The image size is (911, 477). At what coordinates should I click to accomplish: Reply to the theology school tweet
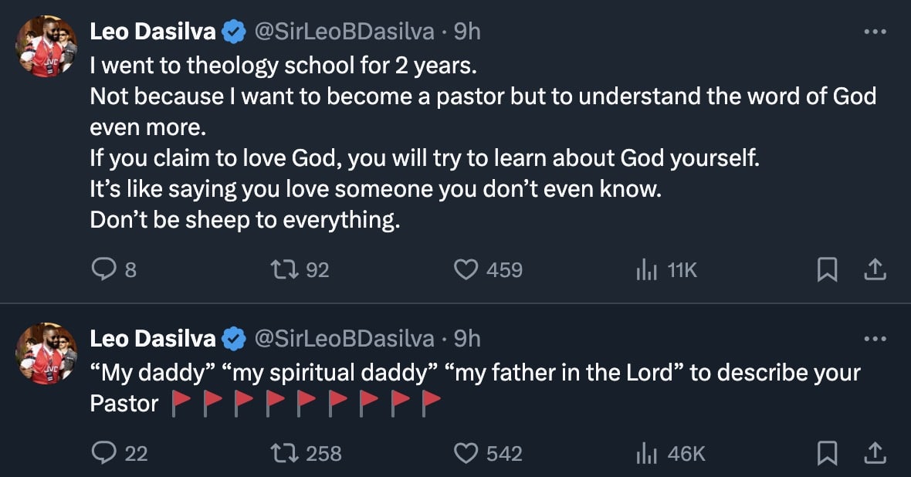(103, 269)
